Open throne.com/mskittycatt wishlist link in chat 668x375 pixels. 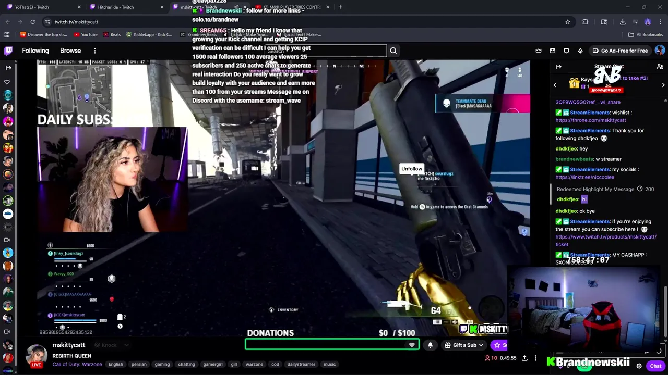[x=591, y=120]
